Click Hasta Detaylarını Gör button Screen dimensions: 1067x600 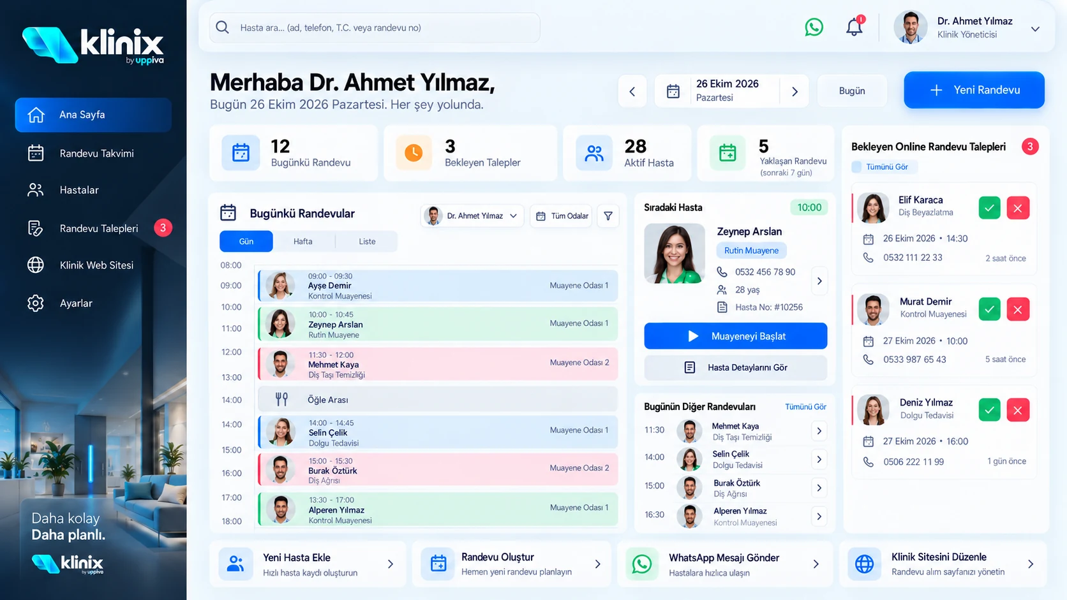coord(736,368)
